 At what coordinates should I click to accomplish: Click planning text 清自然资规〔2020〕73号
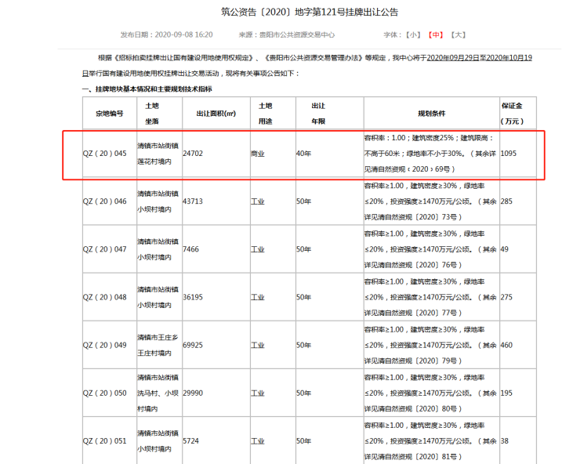coord(419,217)
